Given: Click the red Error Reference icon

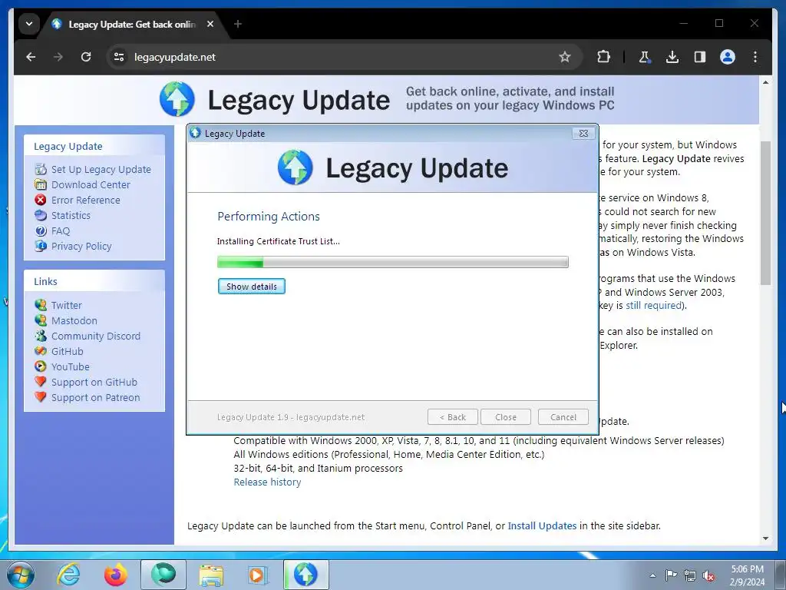Looking at the screenshot, I should (x=41, y=200).
